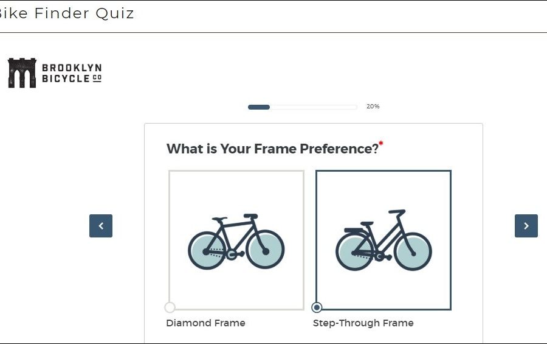Click the filled portion of the progress bar
The width and height of the screenshot is (547, 344).
point(259,107)
